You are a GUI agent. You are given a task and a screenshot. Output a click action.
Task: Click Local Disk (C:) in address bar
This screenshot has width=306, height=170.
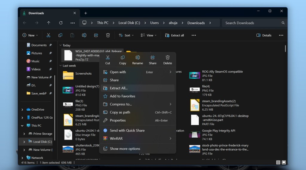click(x=129, y=23)
